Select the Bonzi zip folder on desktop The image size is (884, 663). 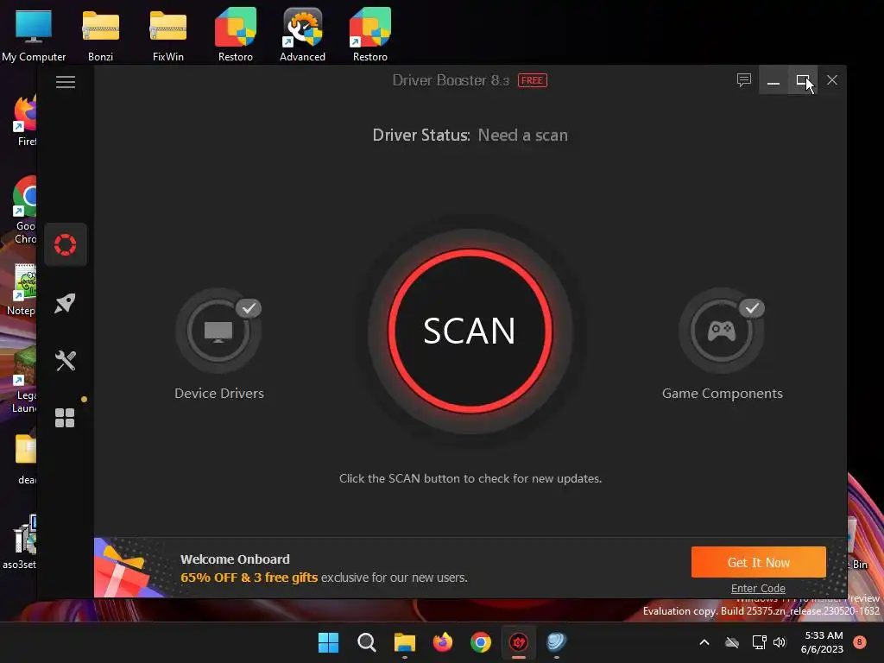pyautogui.click(x=100, y=35)
